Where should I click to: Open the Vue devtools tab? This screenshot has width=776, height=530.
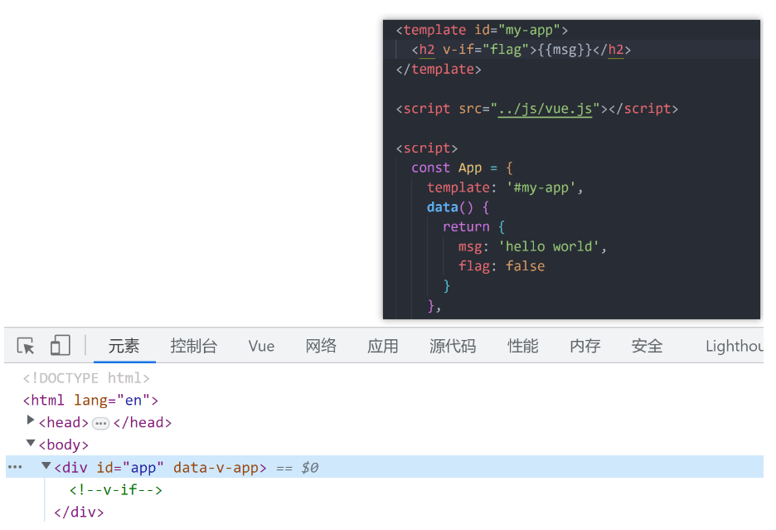coord(261,346)
